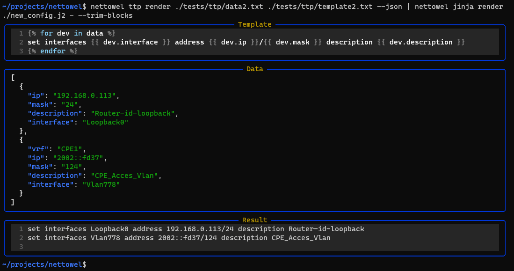Click the "CPE1" value in Data

[x=70, y=149]
